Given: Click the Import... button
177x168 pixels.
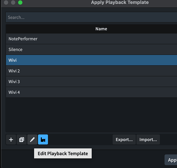Looking at the screenshot, I should (148, 139).
